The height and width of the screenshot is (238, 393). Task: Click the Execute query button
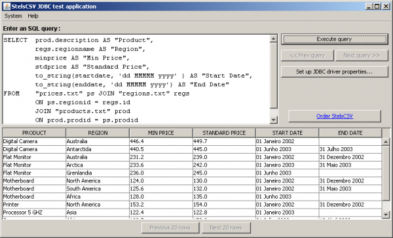[334, 39]
